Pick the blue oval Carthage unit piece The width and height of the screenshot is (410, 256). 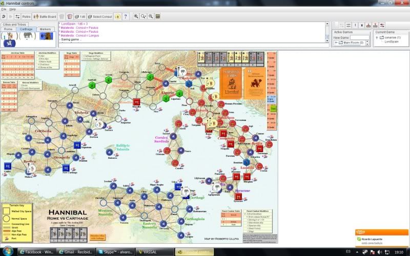(9, 43)
